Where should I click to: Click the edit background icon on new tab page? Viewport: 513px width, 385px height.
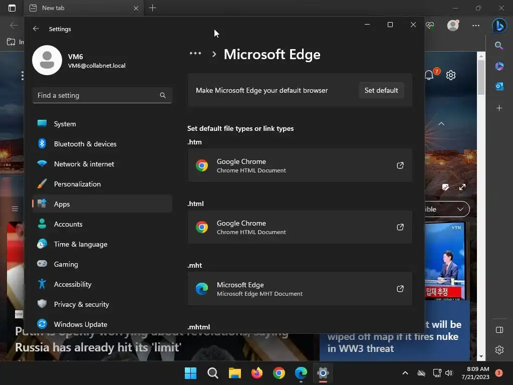[x=445, y=187]
